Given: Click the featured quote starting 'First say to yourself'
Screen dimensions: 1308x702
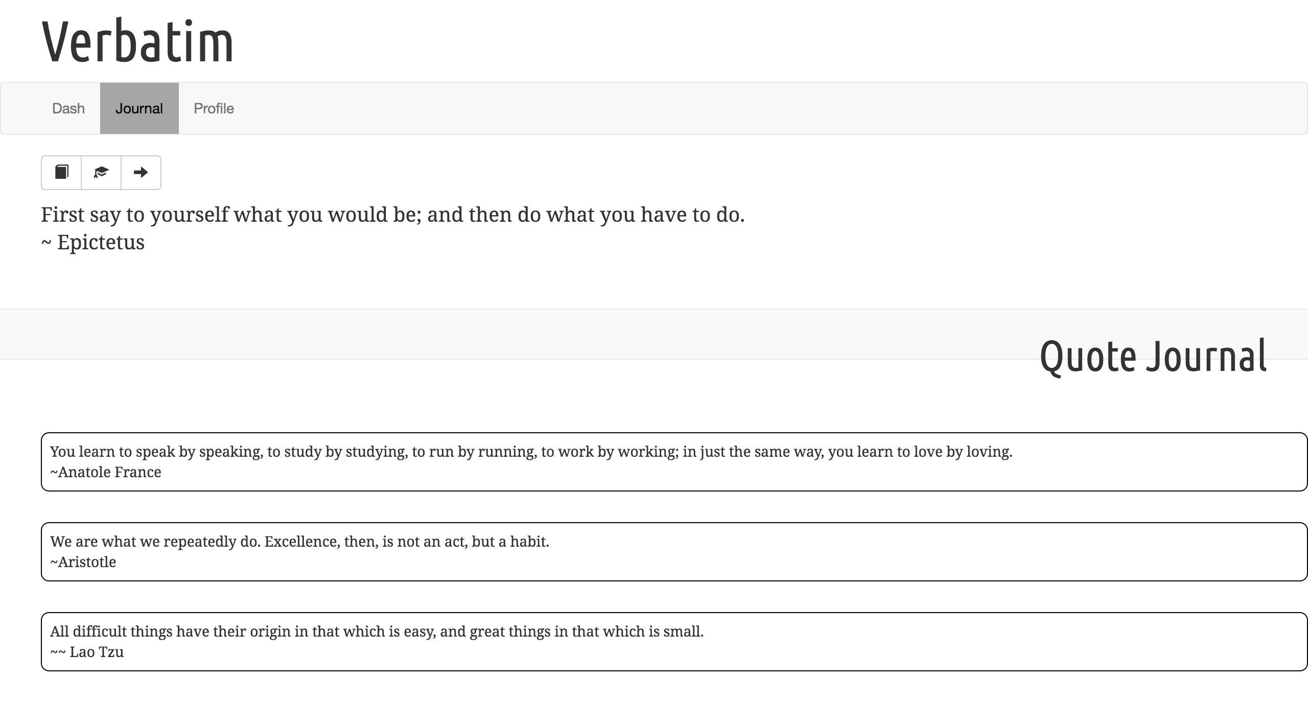Looking at the screenshot, I should click(393, 215).
